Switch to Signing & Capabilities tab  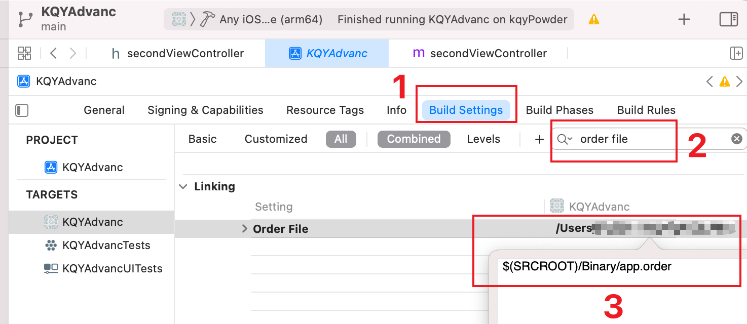click(x=205, y=110)
